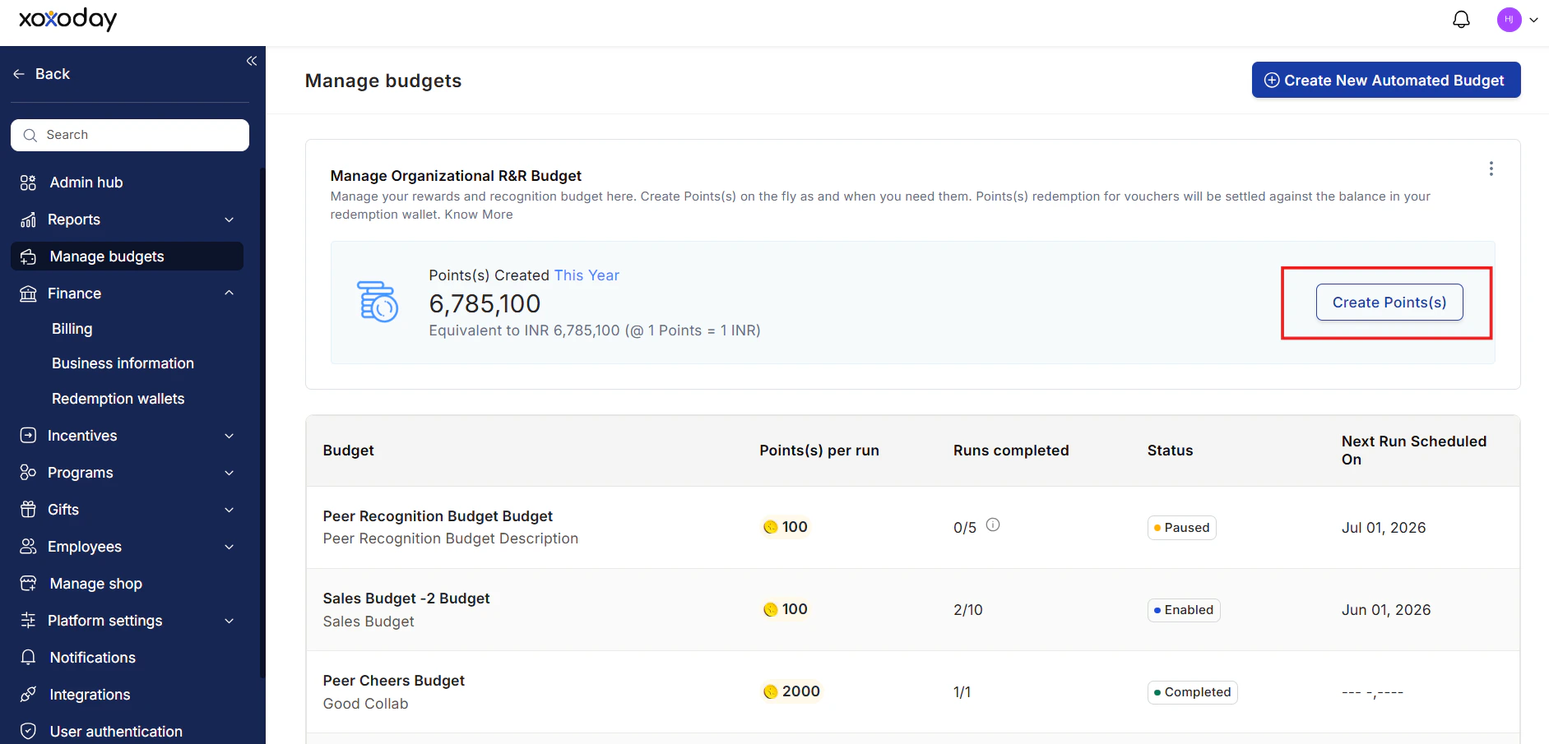Click the Notifications bell icon in sidebar

pos(28,658)
